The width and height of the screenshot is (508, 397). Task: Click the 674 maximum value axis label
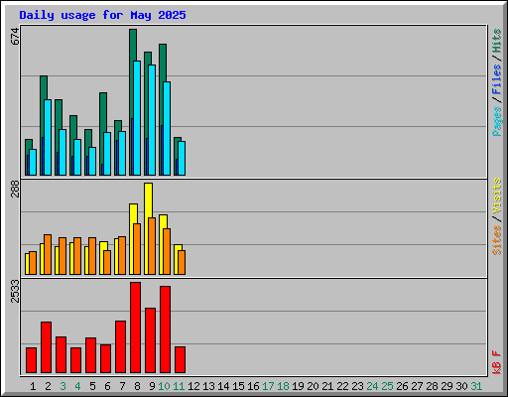15,36
